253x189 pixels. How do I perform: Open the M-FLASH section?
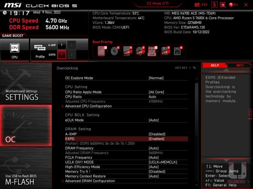26,168
